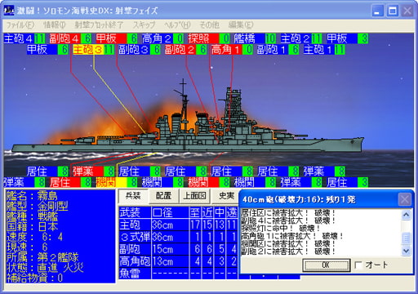418x294 pixels.
Task: Select the red 副砲2 label
Action: click(x=186, y=50)
